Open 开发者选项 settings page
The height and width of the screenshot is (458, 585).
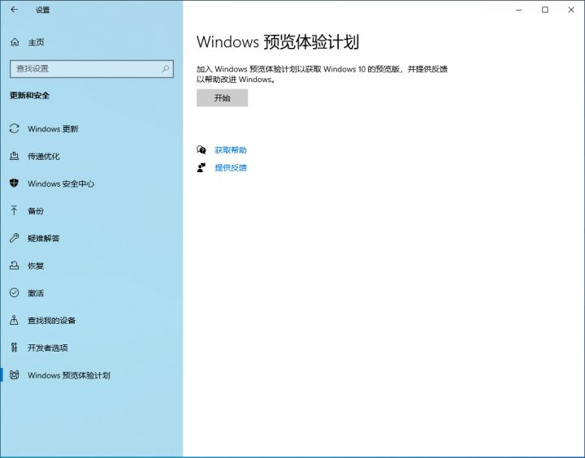[47, 348]
